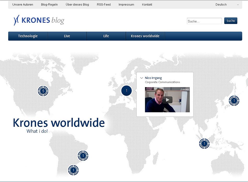Open the Life navigation tab
Image resolution: width=248 pixels, height=182 pixels.
pyautogui.click(x=106, y=36)
